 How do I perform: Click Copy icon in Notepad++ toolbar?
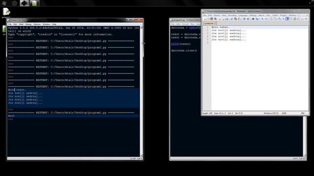click(x=235, y=19)
